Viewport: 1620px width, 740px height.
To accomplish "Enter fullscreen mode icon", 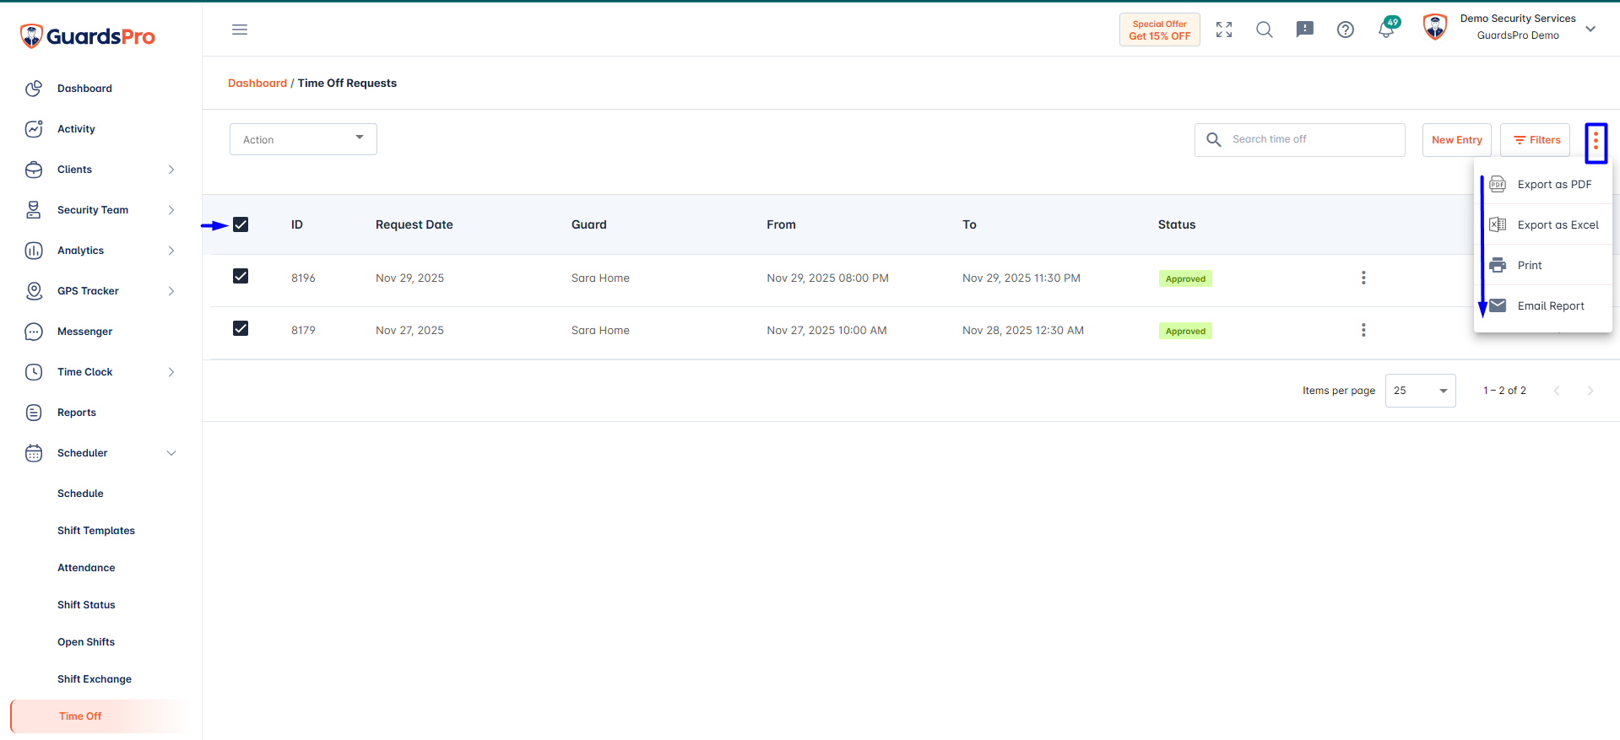I will [1224, 30].
